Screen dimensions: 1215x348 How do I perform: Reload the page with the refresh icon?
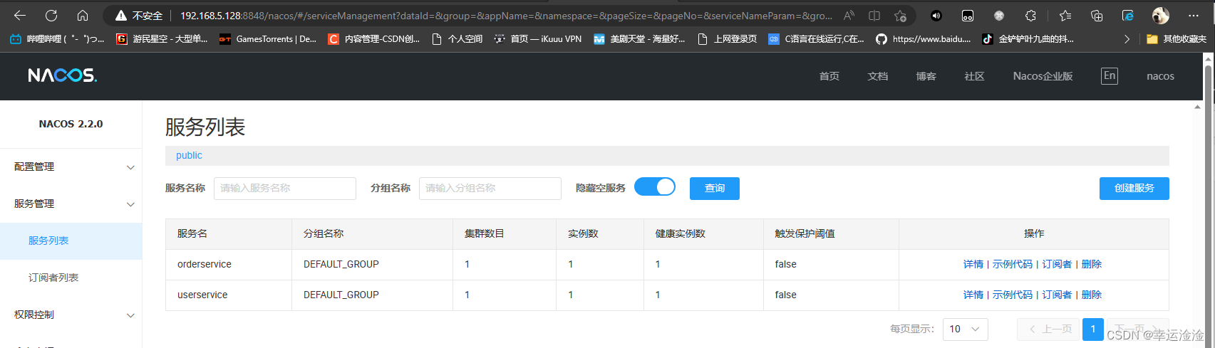coord(51,15)
